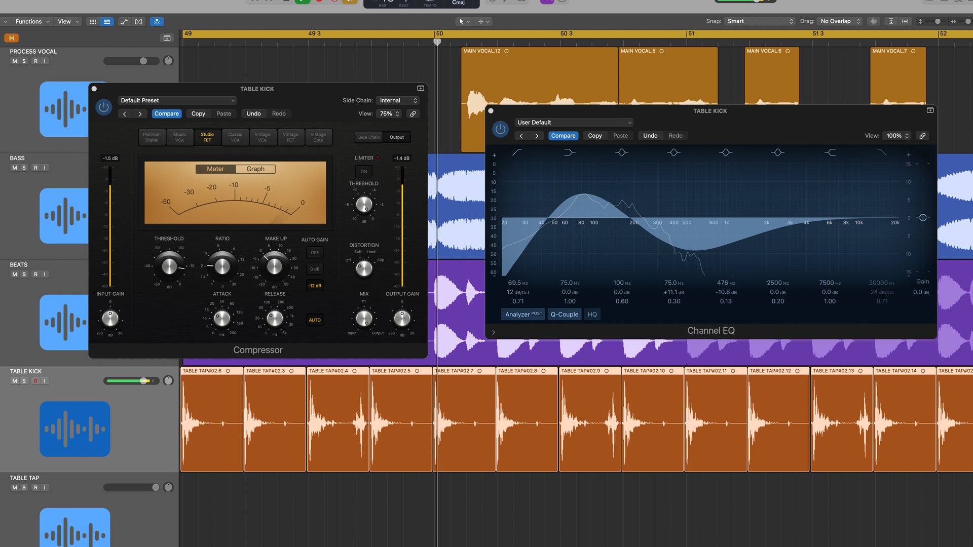Select the EQ low shelf band icon
This screenshot has height=547, width=973.
[570, 152]
